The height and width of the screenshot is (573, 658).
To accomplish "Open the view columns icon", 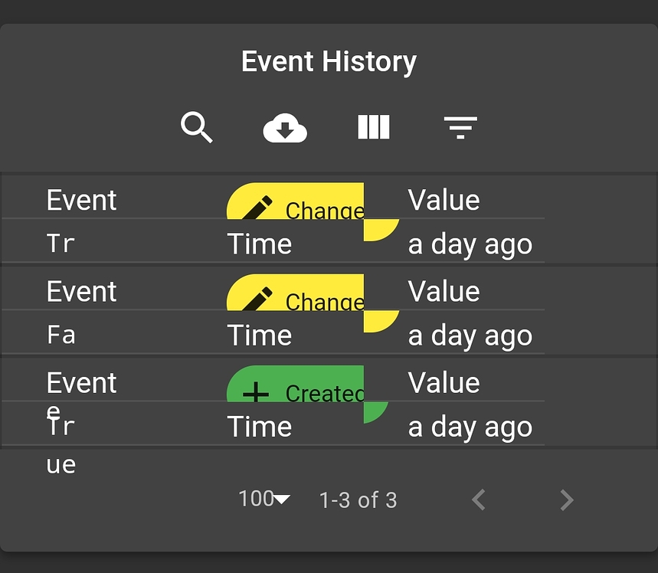I will (374, 127).
